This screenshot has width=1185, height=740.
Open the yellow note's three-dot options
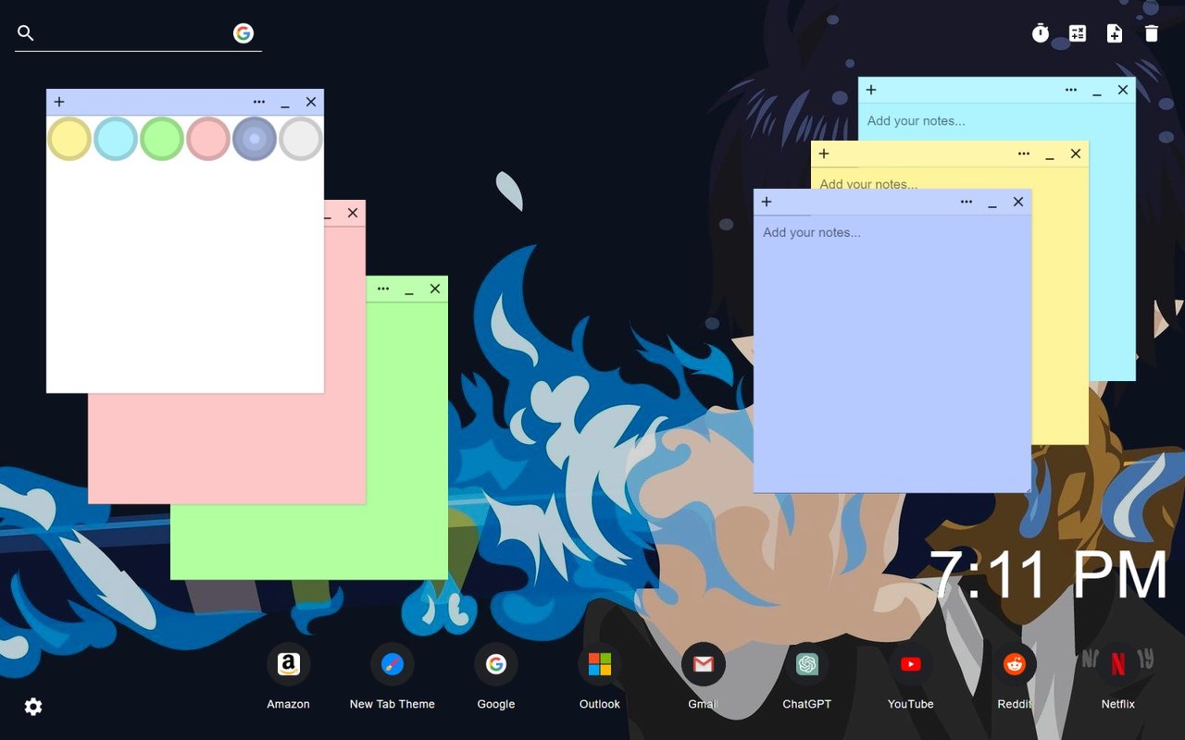(1024, 154)
